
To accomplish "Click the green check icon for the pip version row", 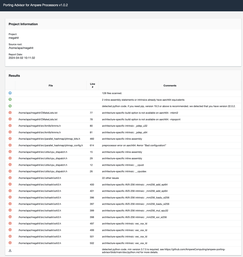I will (10, 106).
